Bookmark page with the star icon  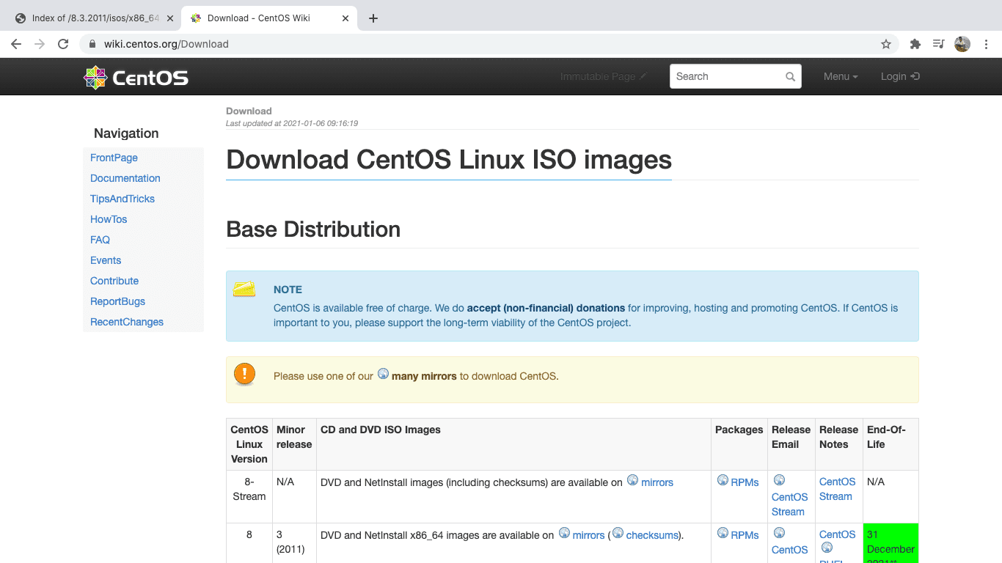coord(886,44)
